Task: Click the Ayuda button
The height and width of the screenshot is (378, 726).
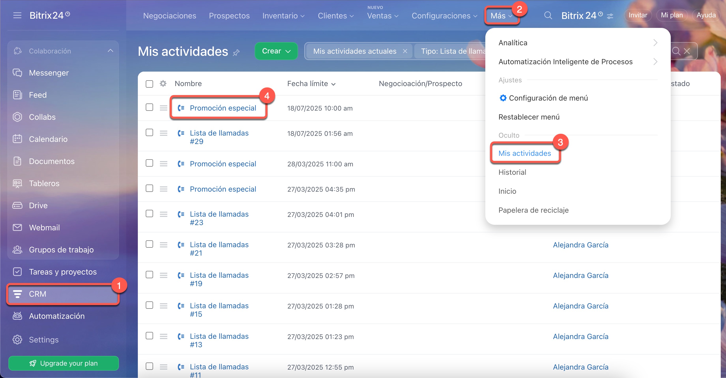Action: (x=706, y=15)
